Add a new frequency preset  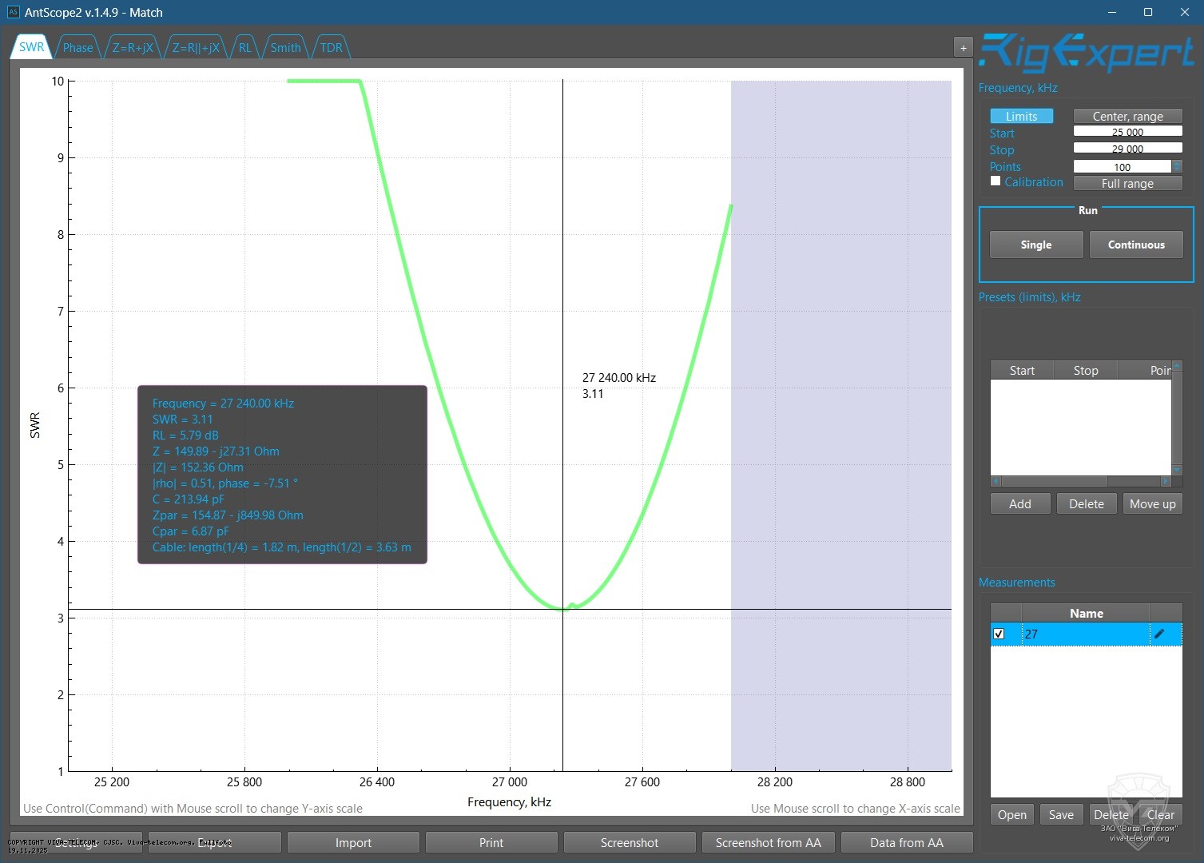click(1019, 503)
